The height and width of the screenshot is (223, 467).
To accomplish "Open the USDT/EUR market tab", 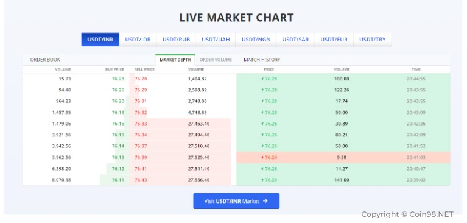I will click(x=334, y=40).
